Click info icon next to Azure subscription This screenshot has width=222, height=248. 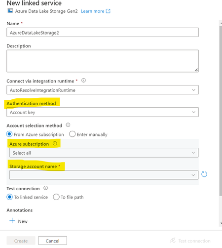[55, 143]
